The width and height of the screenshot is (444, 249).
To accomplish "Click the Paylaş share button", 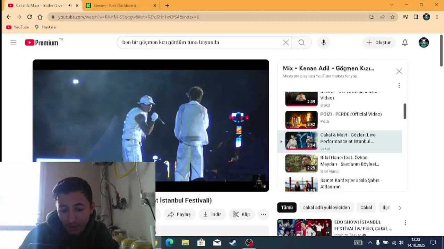I will [x=179, y=214].
